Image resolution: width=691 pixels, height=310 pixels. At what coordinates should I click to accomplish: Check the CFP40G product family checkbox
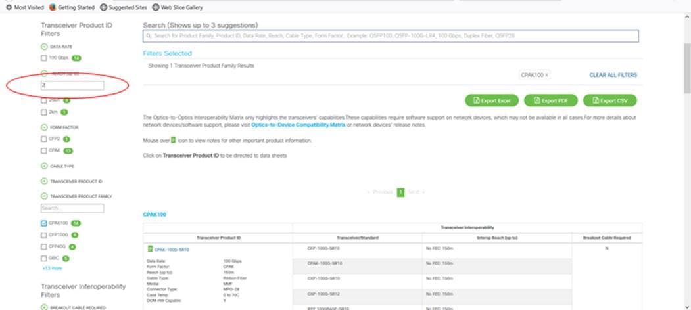(43, 246)
